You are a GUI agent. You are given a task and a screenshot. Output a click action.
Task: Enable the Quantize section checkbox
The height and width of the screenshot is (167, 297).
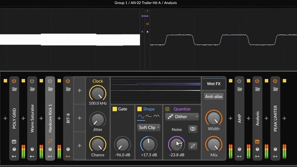coord(167,109)
